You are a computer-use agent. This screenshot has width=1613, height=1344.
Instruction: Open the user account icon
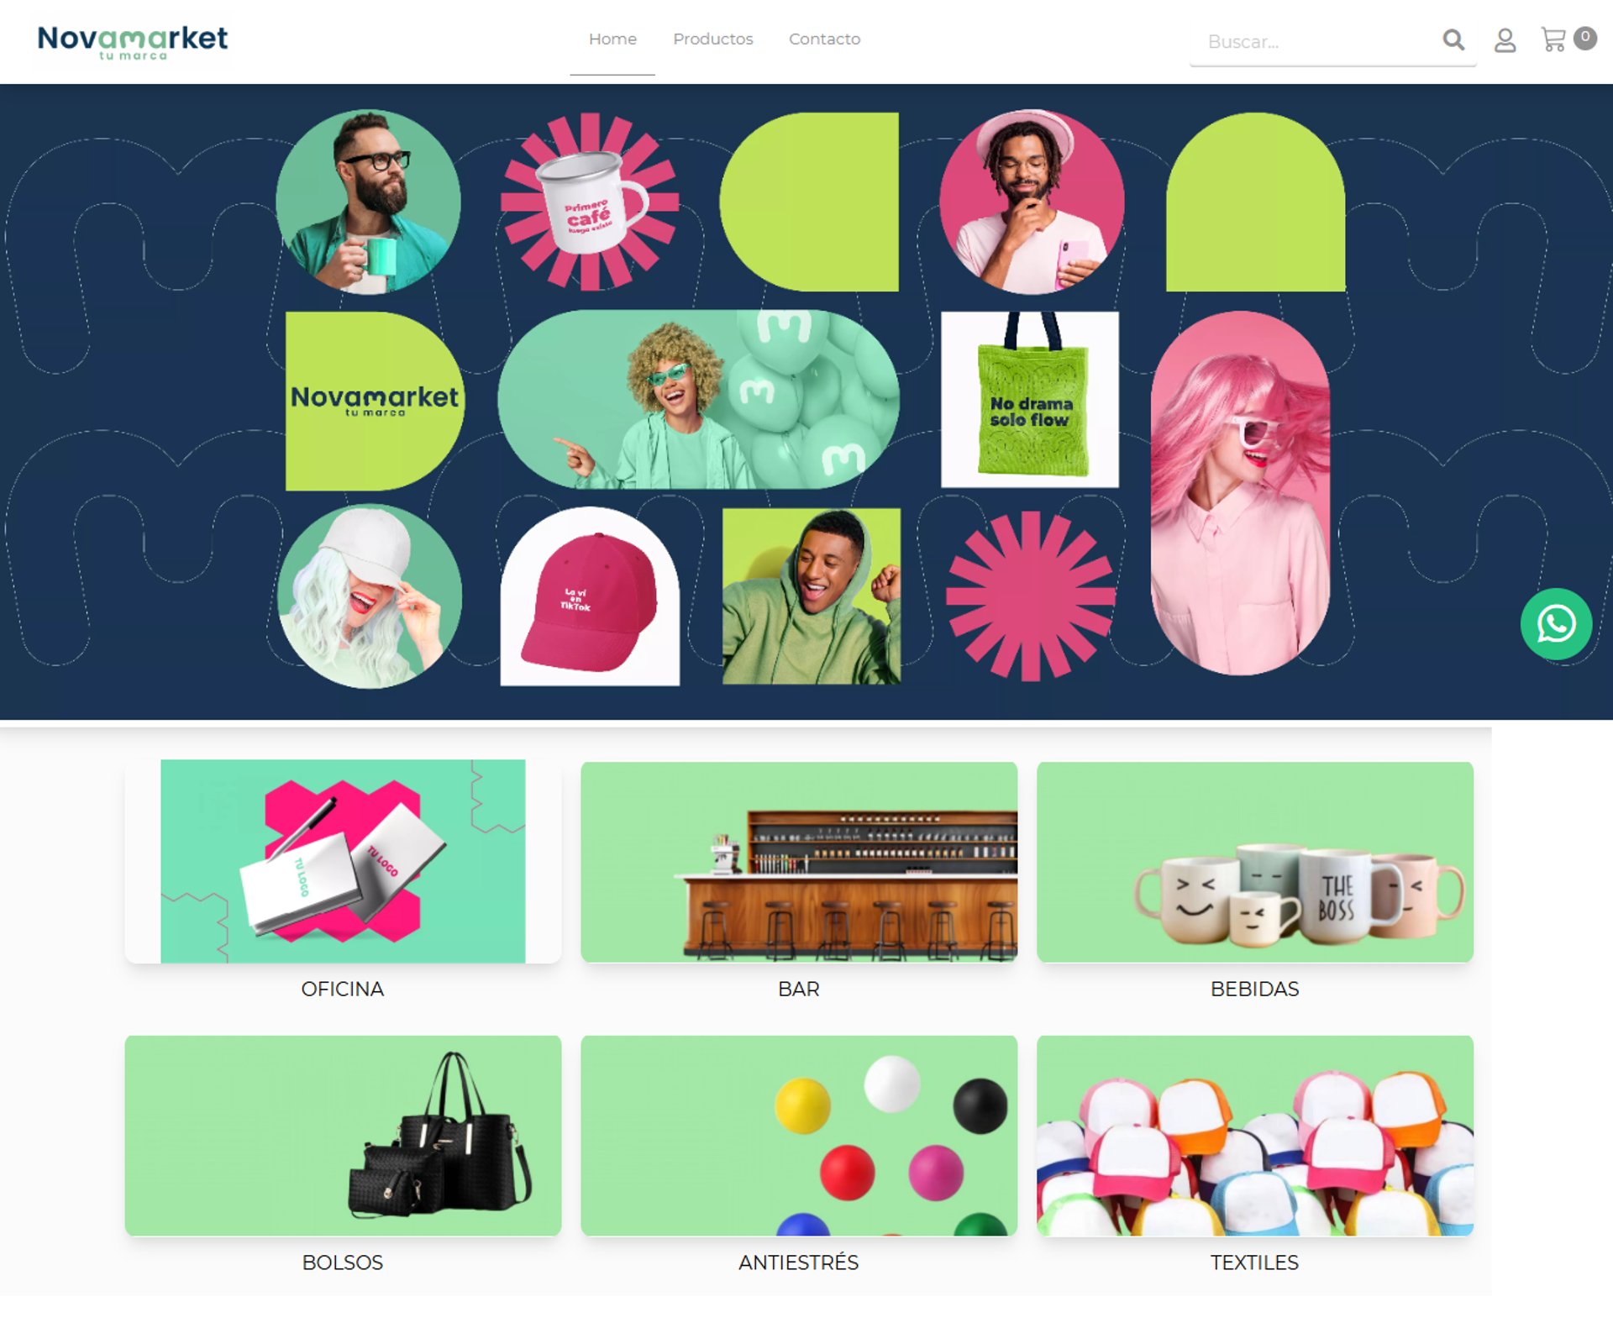[x=1505, y=39]
